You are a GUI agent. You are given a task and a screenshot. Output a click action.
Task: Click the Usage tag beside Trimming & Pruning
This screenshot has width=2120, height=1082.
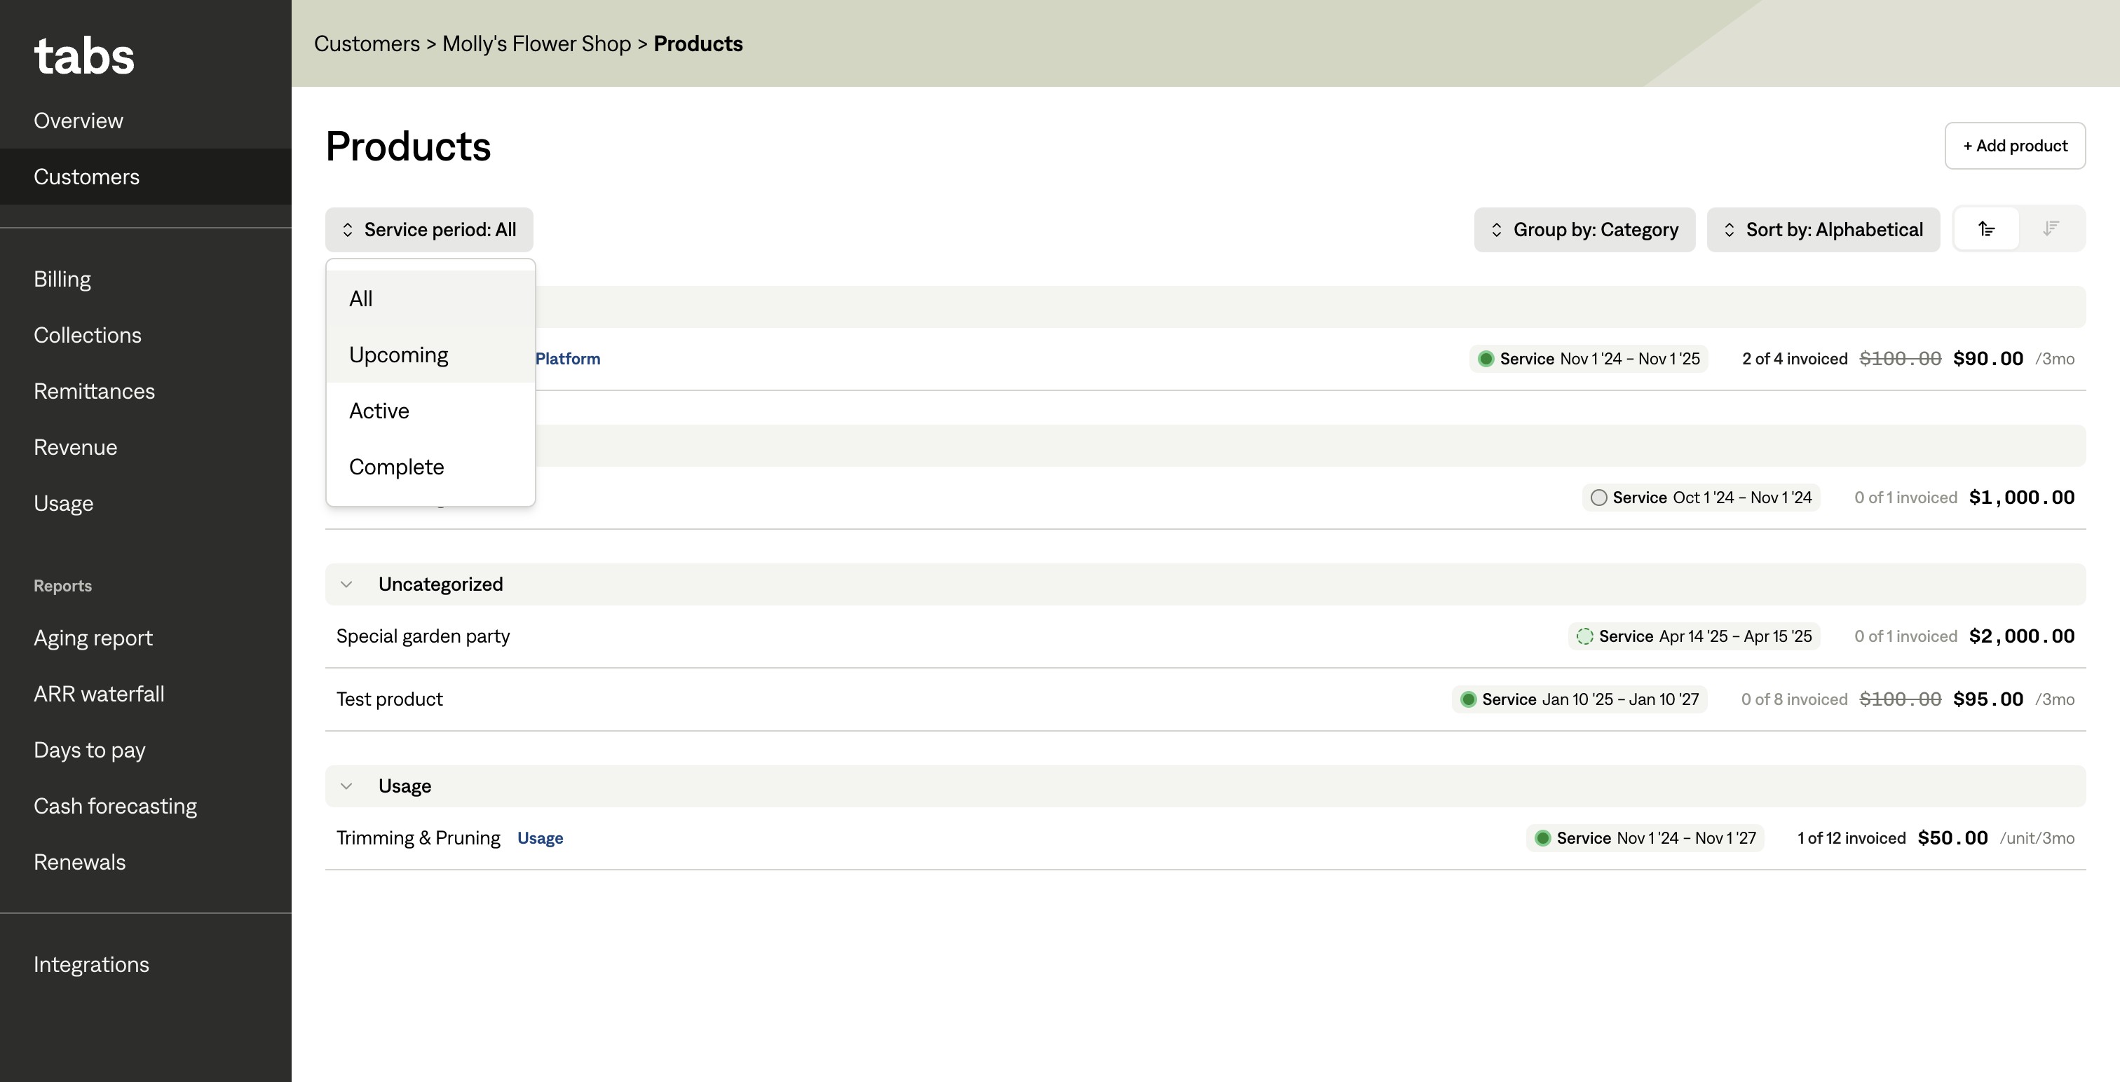click(540, 837)
